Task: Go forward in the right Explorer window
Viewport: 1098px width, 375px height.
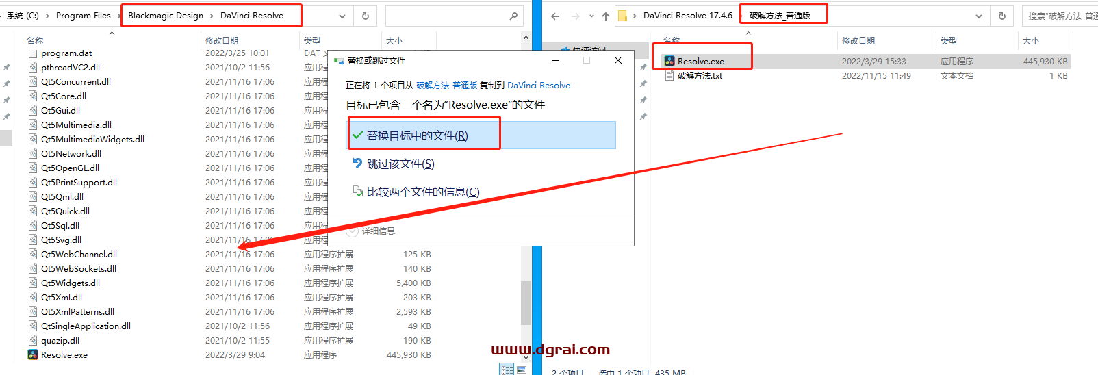Action: [x=575, y=16]
